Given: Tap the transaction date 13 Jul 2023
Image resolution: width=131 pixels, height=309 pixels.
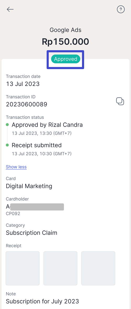Looking at the screenshot, I should (x=23, y=84).
